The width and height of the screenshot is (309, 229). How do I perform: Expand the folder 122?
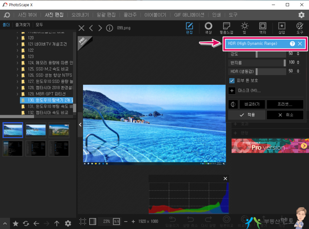[17, 51]
